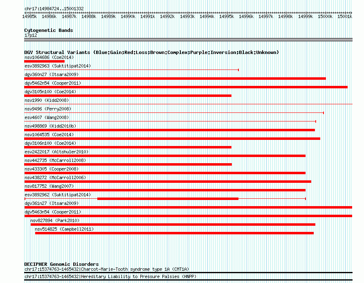Click the nsv9496 (Perry2008) label
The image size is (364, 283).
[48, 109]
